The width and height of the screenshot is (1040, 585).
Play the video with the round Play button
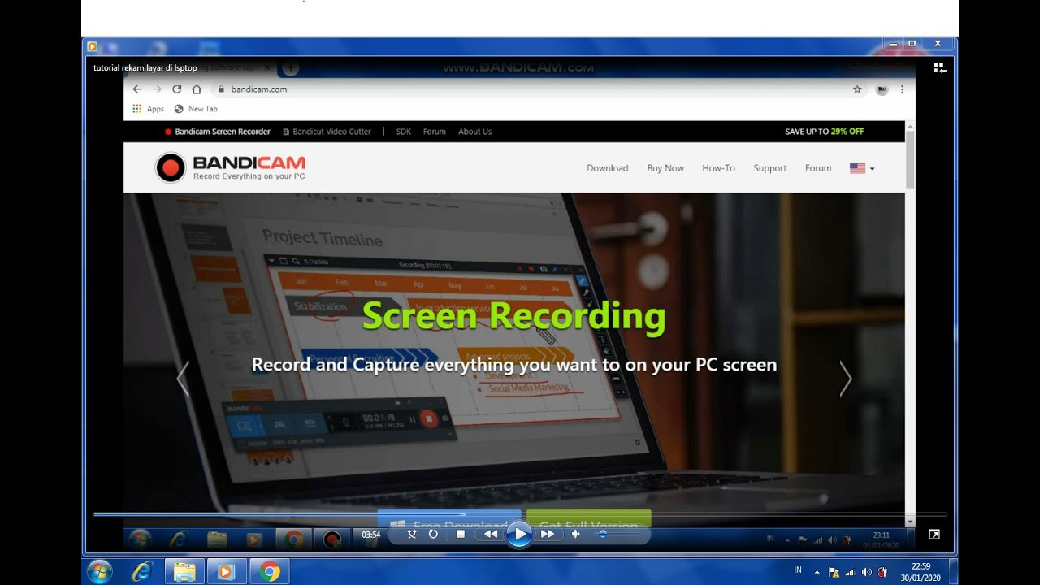click(519, 534)
